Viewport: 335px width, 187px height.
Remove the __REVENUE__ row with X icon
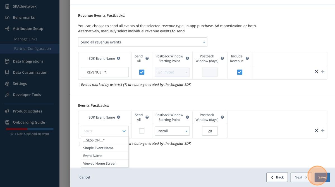click(x=317, y=72)
